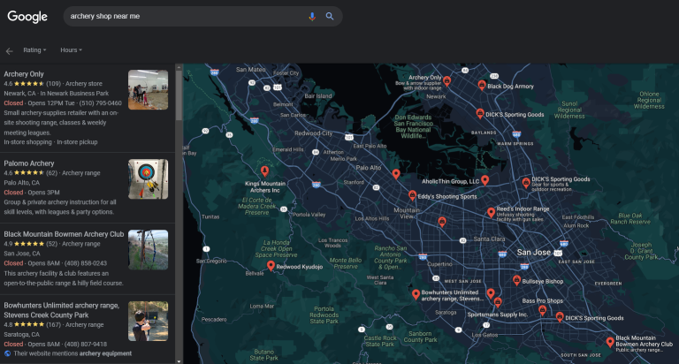Click the DICK'S Sporting Goods pin near Newark

point(480,113)
